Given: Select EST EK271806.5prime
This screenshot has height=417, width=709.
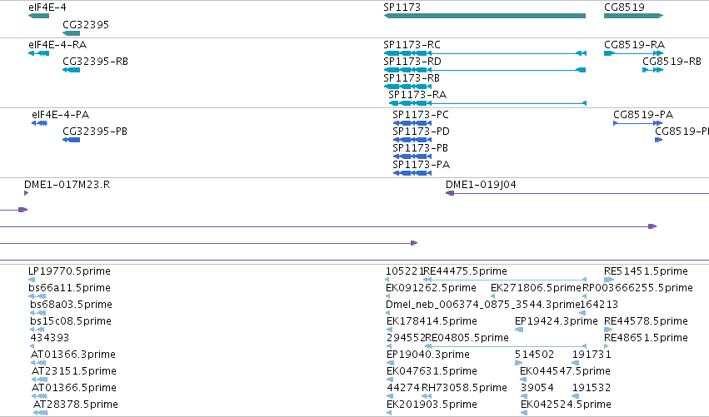Looking at the screenshot, I should 536,288.
